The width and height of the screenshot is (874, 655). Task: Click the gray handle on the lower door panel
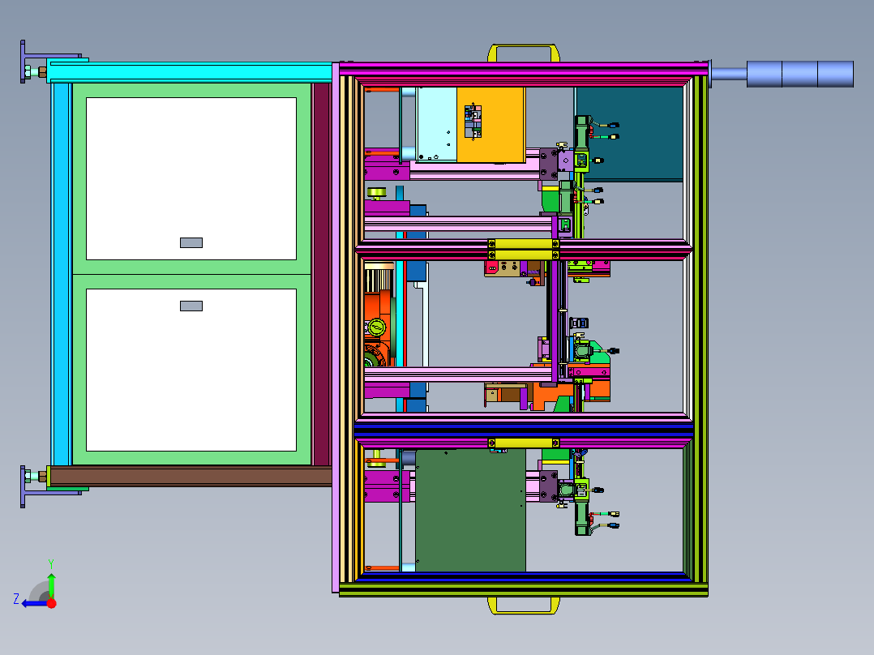tap(191, 306)
